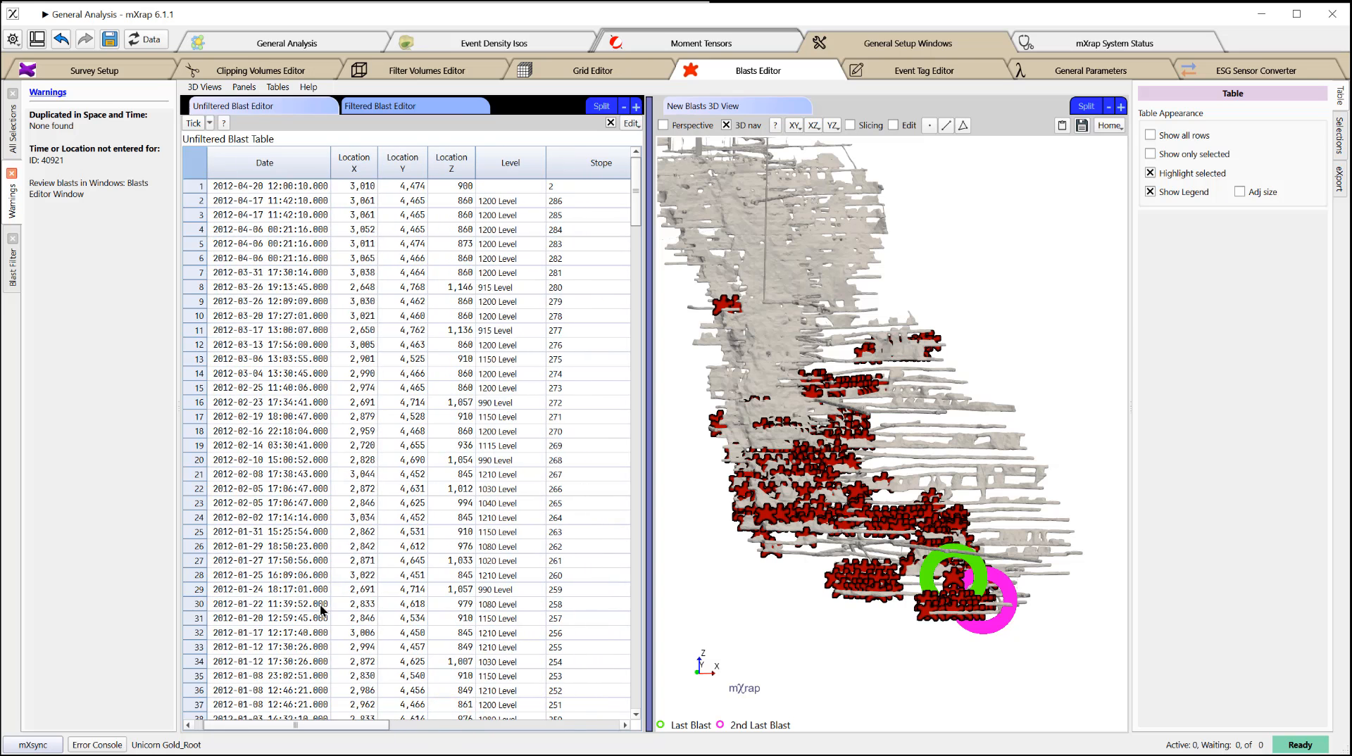Close the All Selections side panel
This screenshot has width=1352, height=756.
coord(13,94)
